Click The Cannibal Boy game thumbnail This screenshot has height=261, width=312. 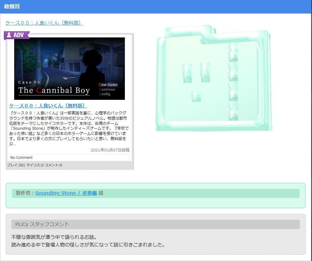click(x=70, y=69)
